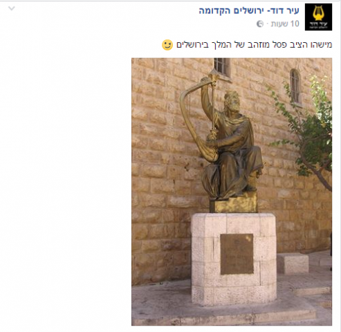The image size is (341, 332).
Task: Click the arched window in stone wall
Action: (x=295, y=86)
